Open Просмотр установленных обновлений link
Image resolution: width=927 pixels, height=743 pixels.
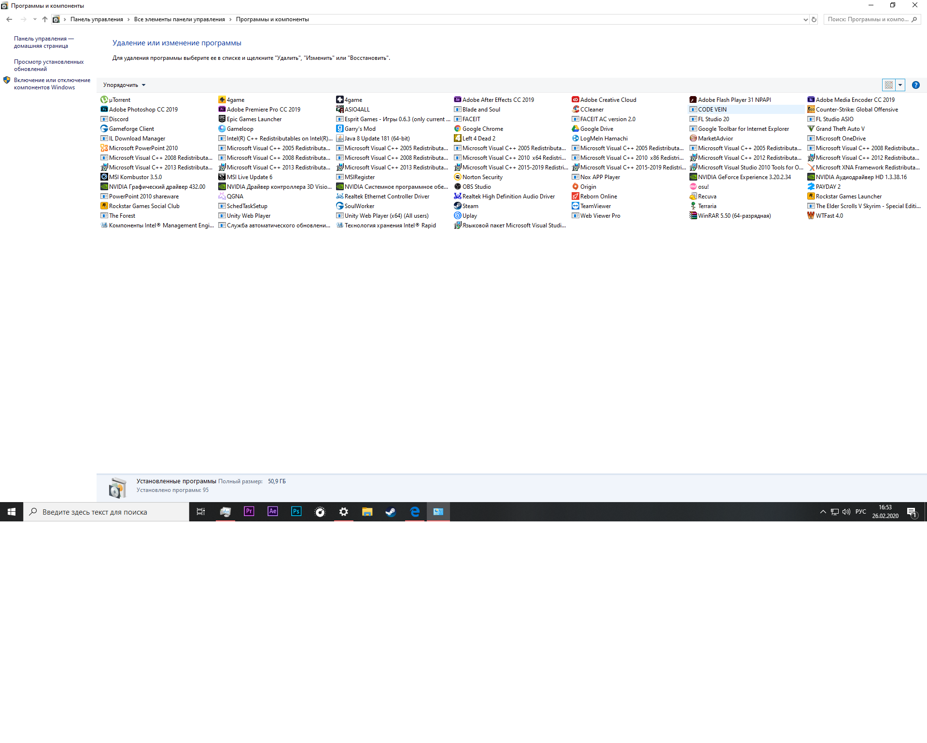pyautogui.click(x=49, y=66)
